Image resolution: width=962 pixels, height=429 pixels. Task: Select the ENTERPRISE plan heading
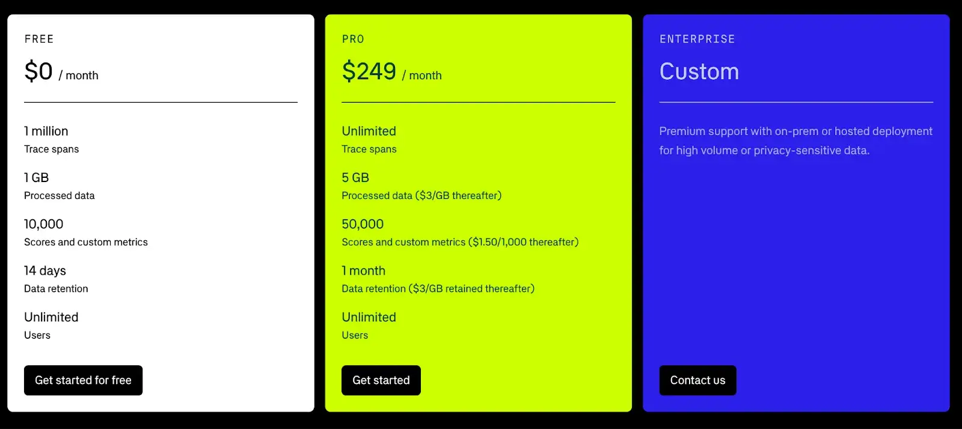click(697, 39)
